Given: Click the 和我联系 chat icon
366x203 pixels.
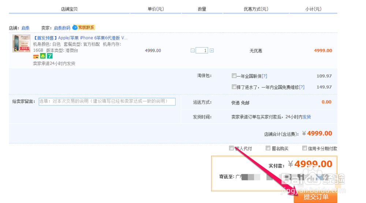Looking at the screenshot, I should tap(83, 27).
